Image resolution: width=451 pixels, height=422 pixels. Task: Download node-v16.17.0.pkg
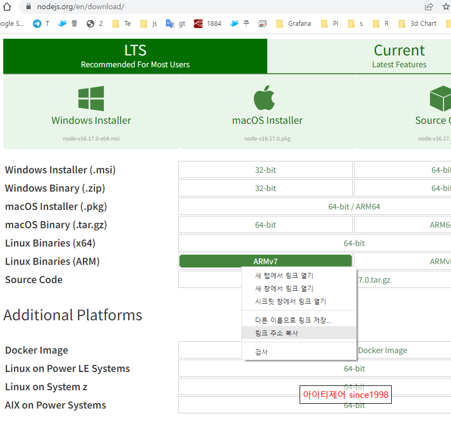[267, 138]
